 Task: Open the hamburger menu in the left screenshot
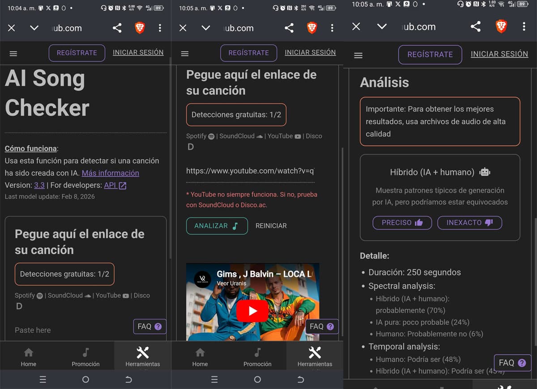click(13, 53)
